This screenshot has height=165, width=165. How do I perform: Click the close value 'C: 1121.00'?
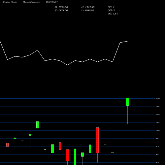point(61,11)
